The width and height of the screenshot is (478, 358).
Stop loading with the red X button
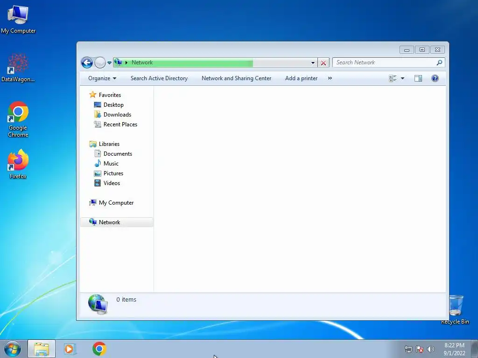(x=323, y=63)
